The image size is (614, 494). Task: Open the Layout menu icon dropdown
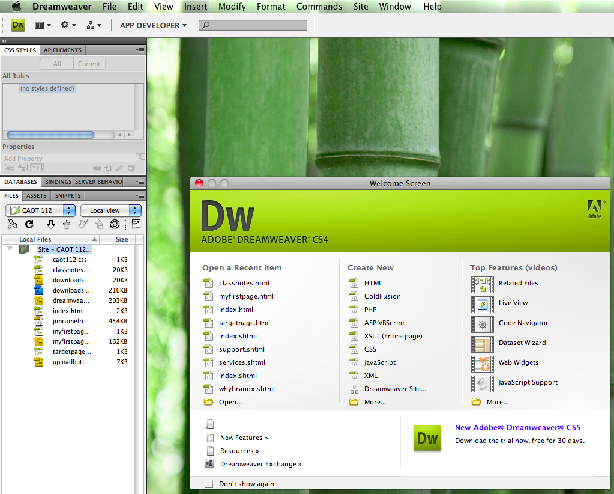[43, 25]
